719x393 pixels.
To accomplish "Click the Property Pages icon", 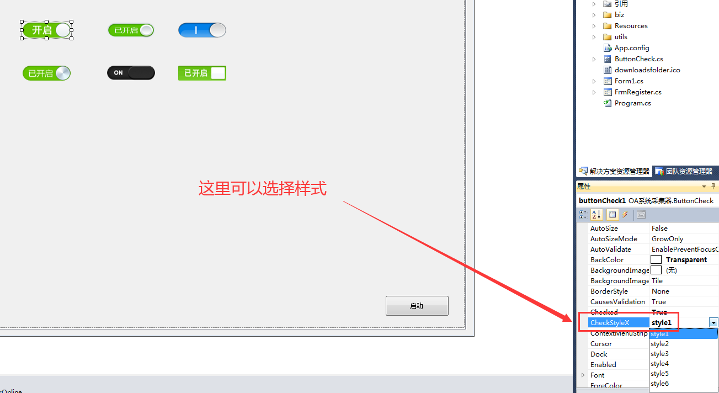I will point(641,215).
